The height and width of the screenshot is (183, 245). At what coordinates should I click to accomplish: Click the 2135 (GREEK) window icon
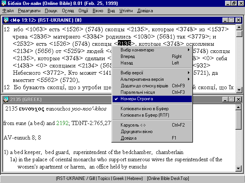click(x=6, y=100)
